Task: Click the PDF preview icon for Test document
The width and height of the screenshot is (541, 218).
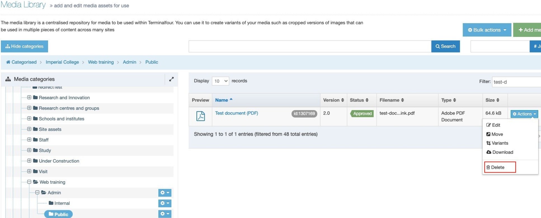Action: point(200,116)
